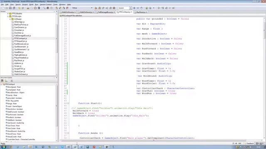Click the Windows Start orb

[4, 147]
